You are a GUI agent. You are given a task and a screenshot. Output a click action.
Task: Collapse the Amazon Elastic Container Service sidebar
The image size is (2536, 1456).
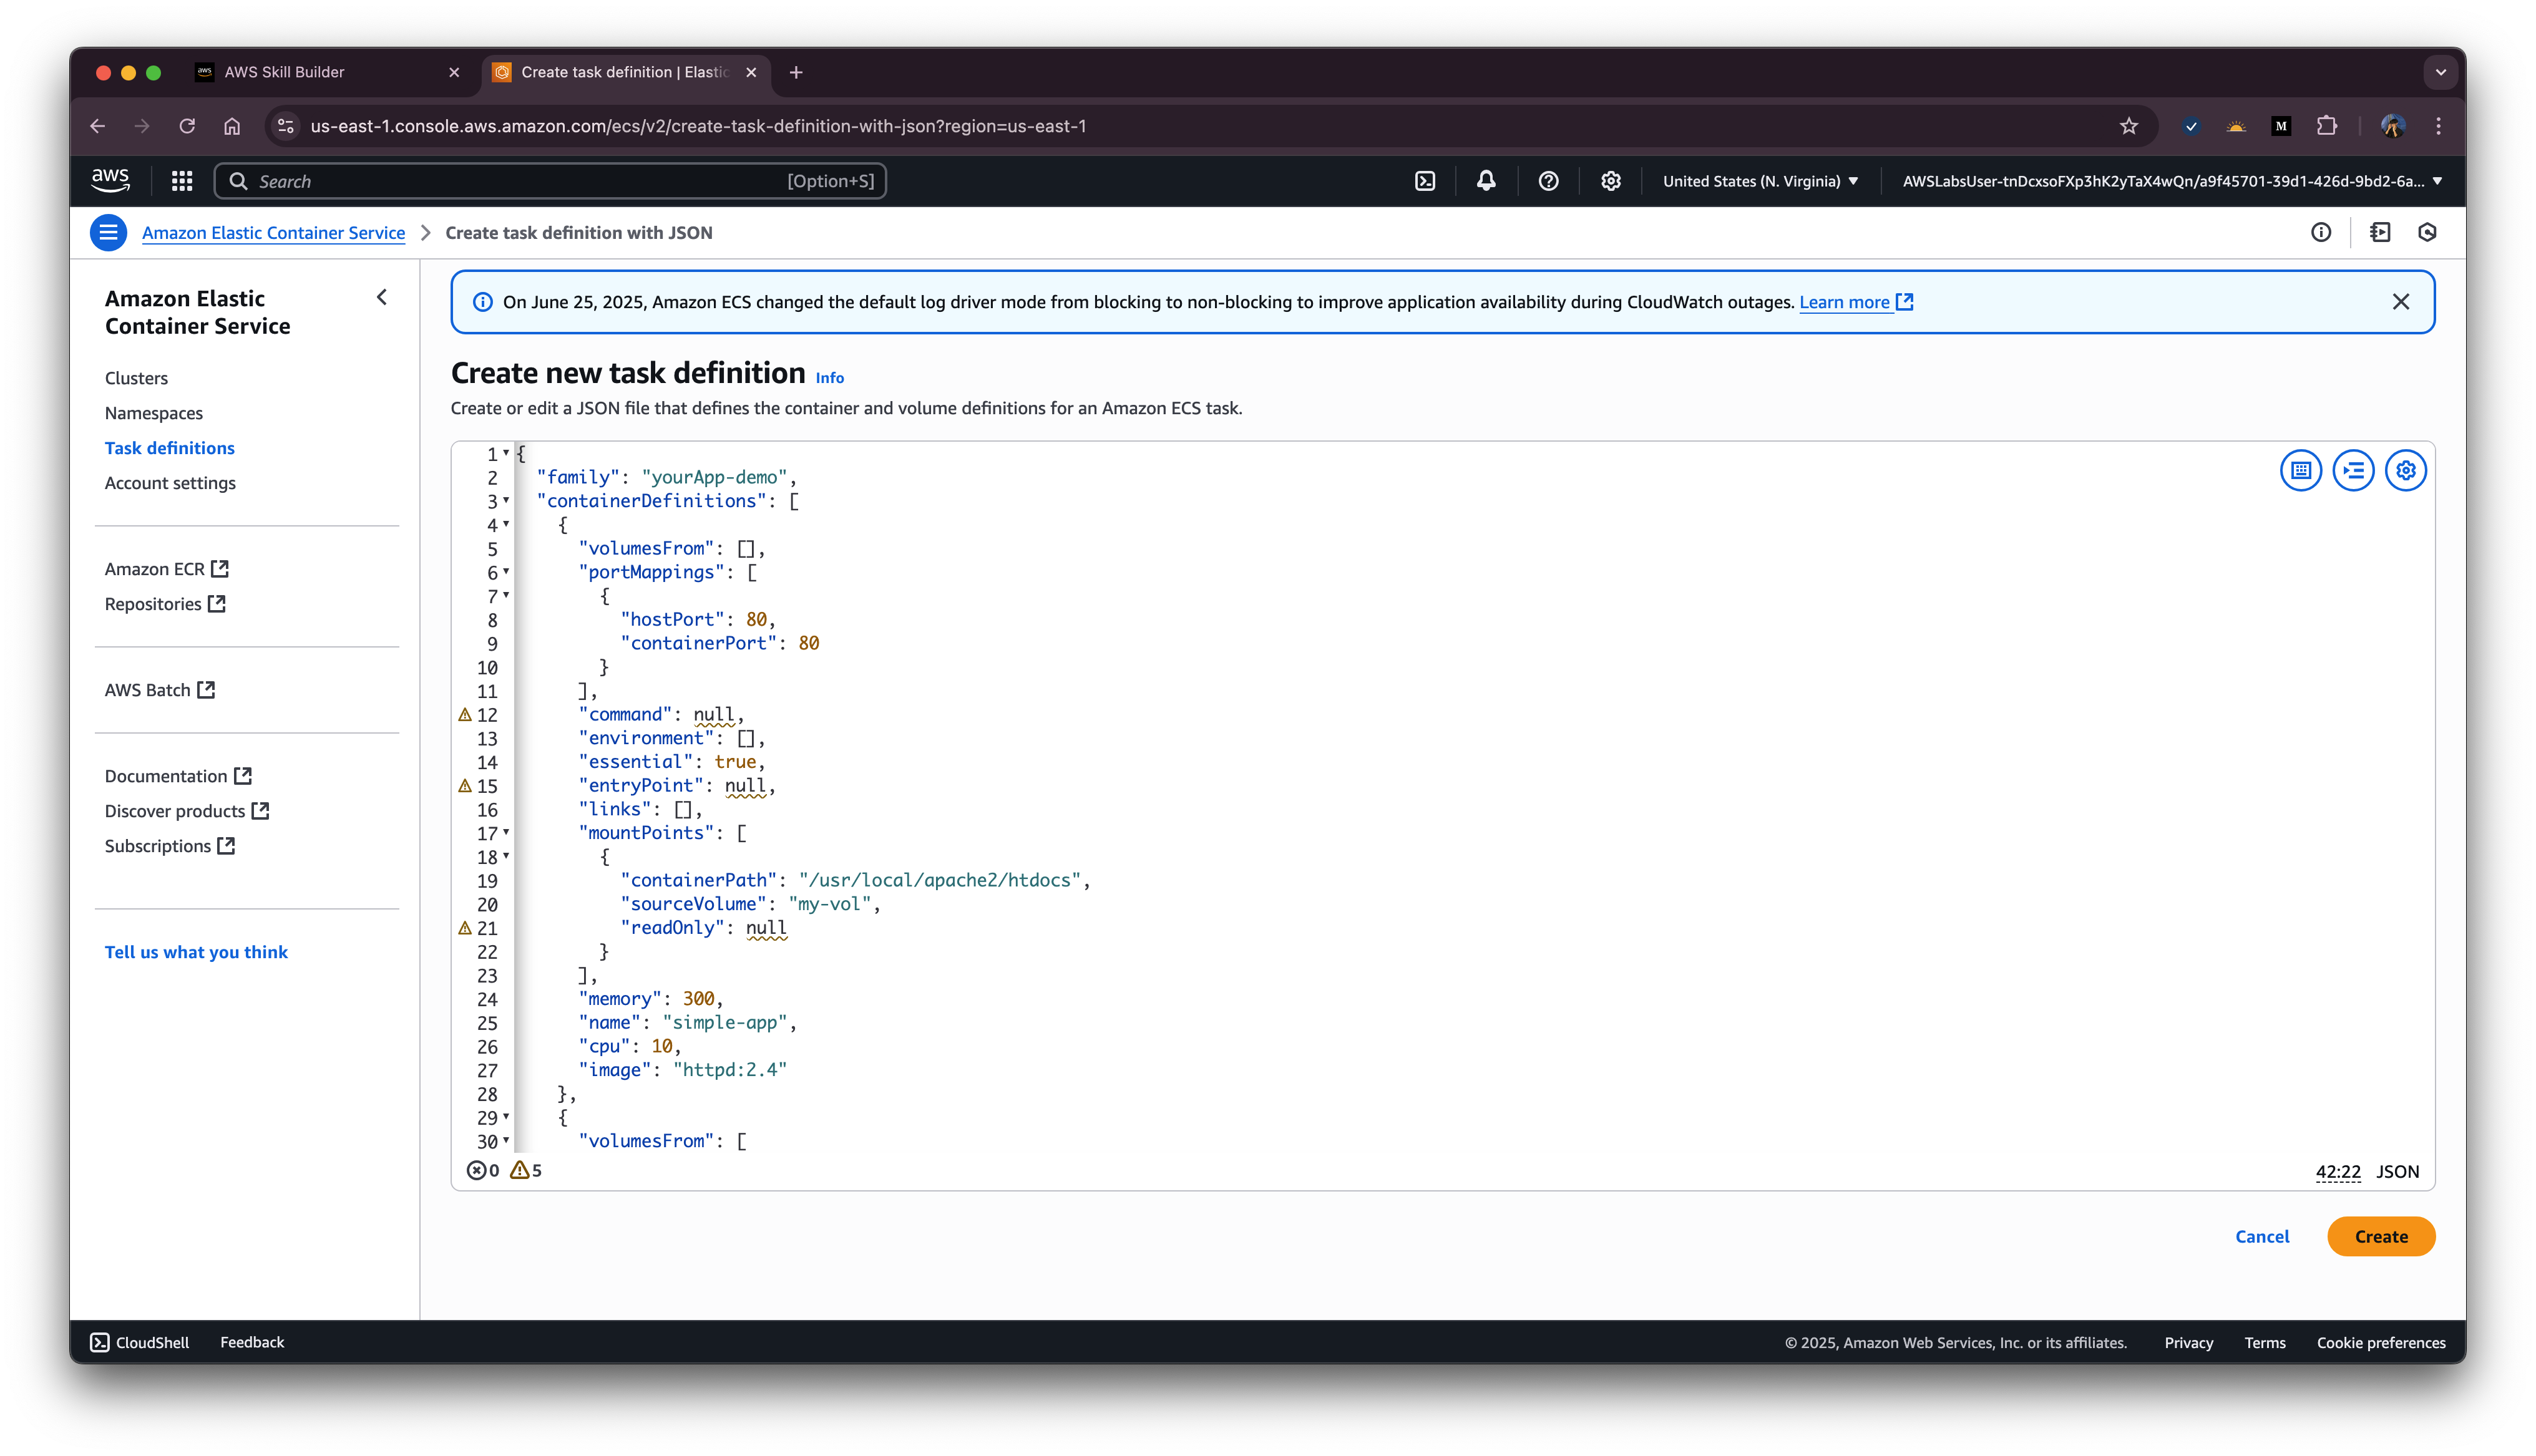(x=382, y=298)
